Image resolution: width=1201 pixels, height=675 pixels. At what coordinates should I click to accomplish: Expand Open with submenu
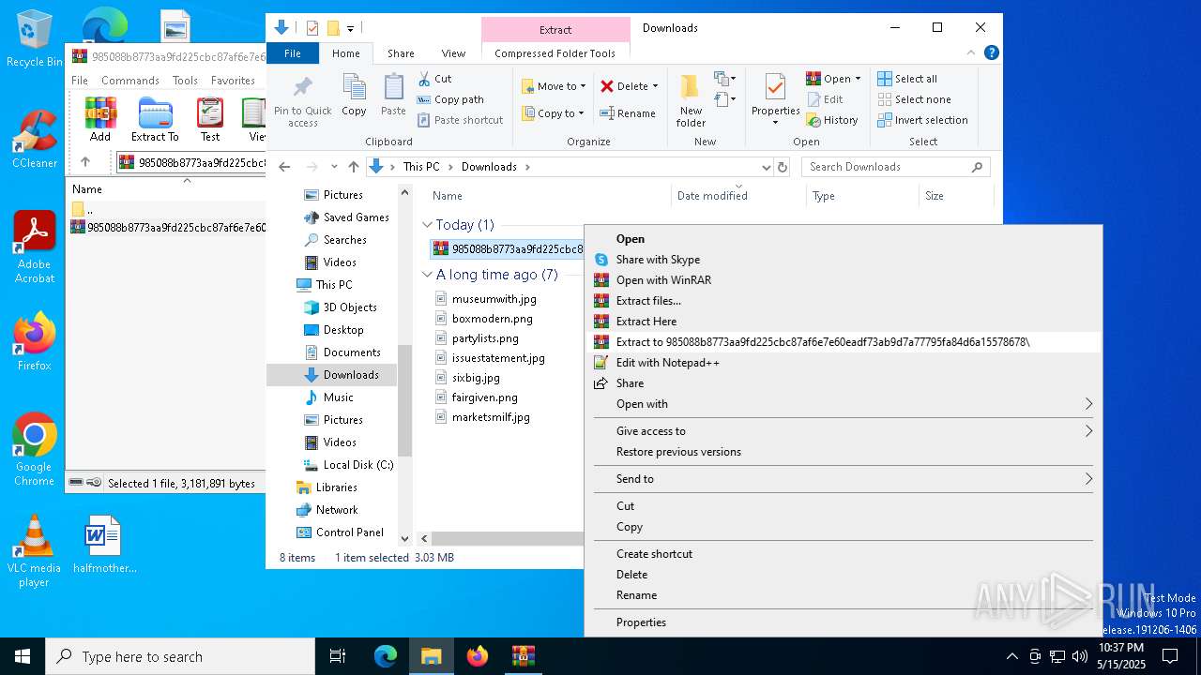[x=1088, y=404]
